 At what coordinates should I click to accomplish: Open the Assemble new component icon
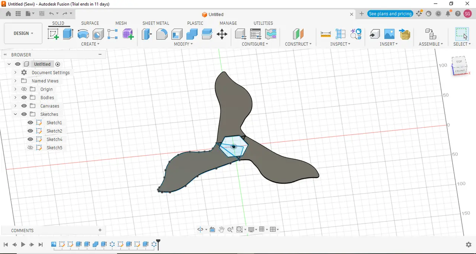point(431,34)
